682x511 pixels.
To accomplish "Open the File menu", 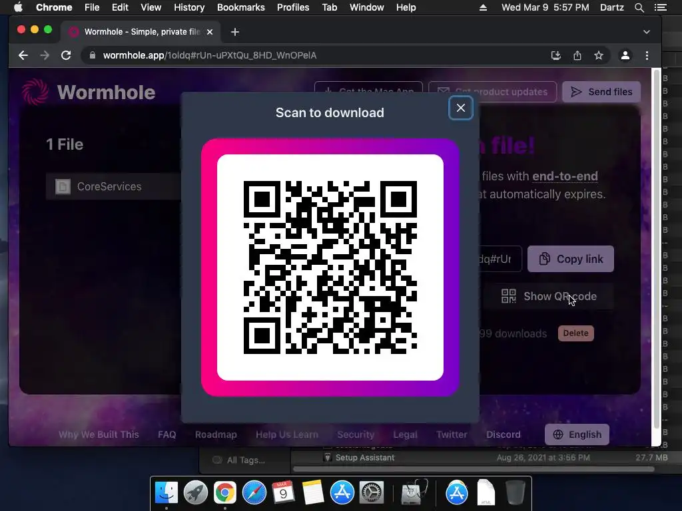I will pyautogui.click(x=92, y=7).
